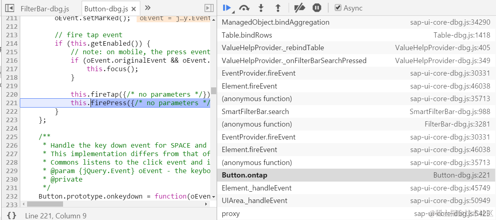This screenshot has height=220, width=496.
Task: Select Element._handleEvent call frame
Action: click(356, 188)
